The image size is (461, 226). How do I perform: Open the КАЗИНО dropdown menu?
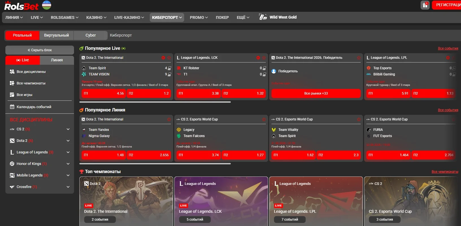[x=96, y=17]
